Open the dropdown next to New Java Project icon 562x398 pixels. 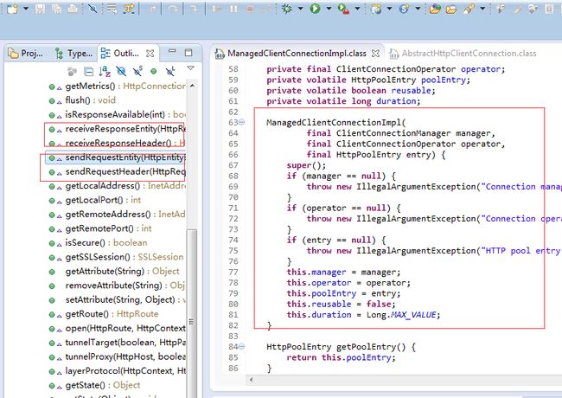390,9
